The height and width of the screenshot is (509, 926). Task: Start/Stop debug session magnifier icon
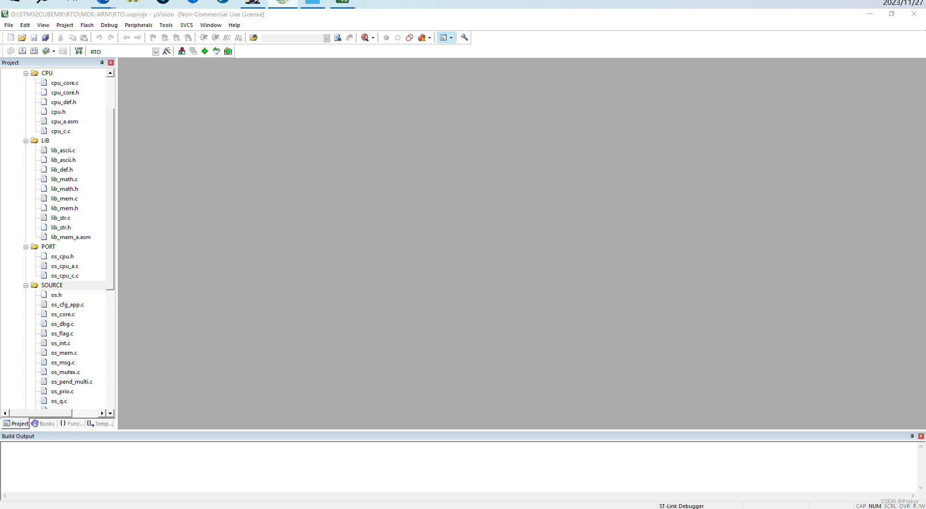pyautogui.click(x=365, y=38)
